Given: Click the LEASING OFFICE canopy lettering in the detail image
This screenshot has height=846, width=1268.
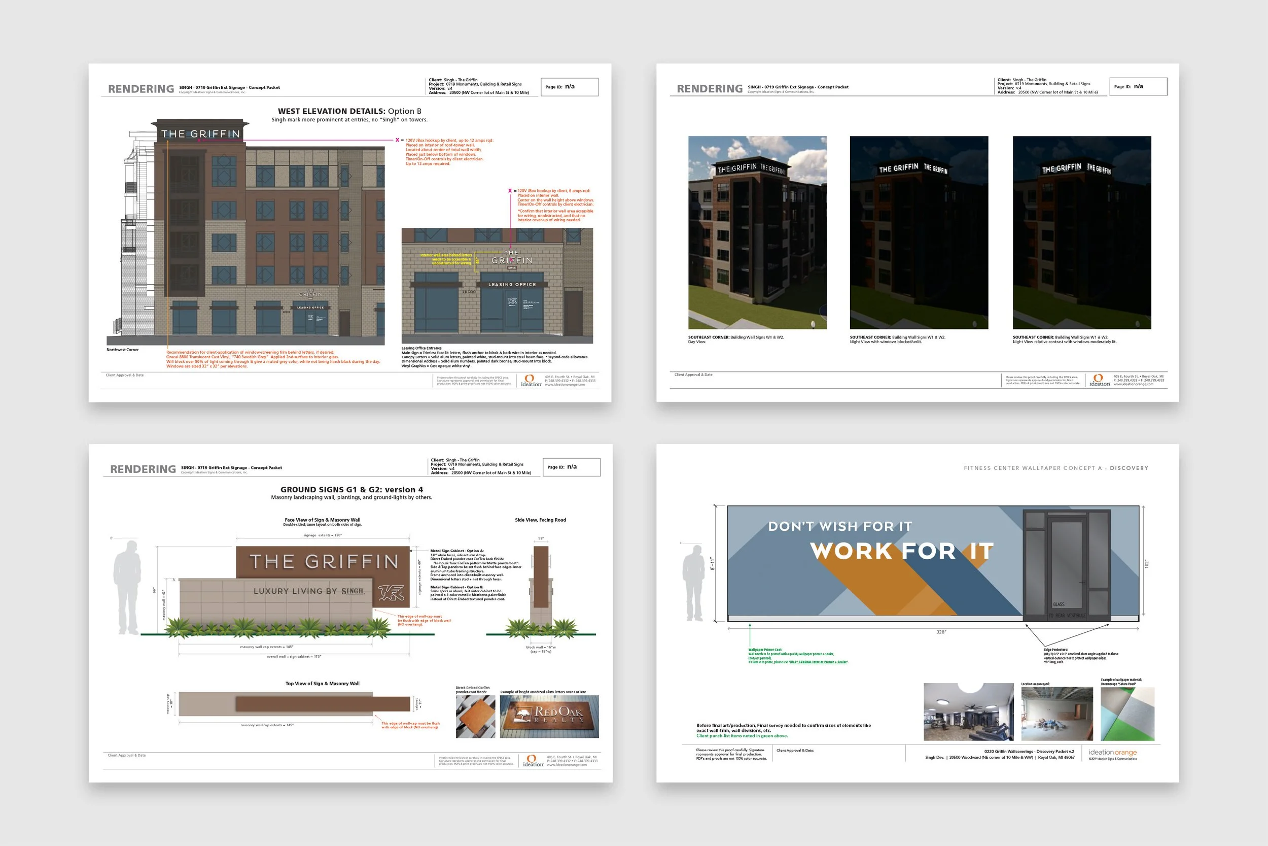Looking at the screenshot, I should pyautogui.click(x=512, y=284).
